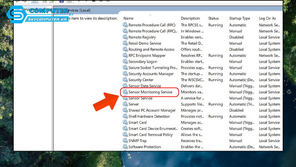
Task: Select the Remote Registry service name
Action: 142,37
